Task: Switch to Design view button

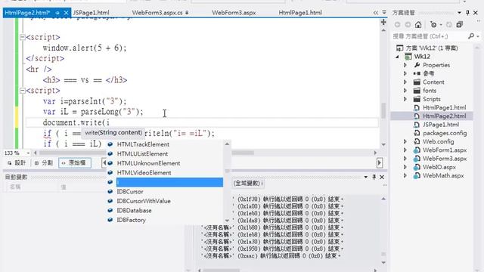Action: tap(17, 163)
